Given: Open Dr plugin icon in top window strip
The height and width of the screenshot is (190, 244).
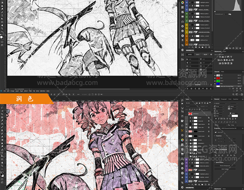Looking at the screenshot, I should (x=183, y=59).
